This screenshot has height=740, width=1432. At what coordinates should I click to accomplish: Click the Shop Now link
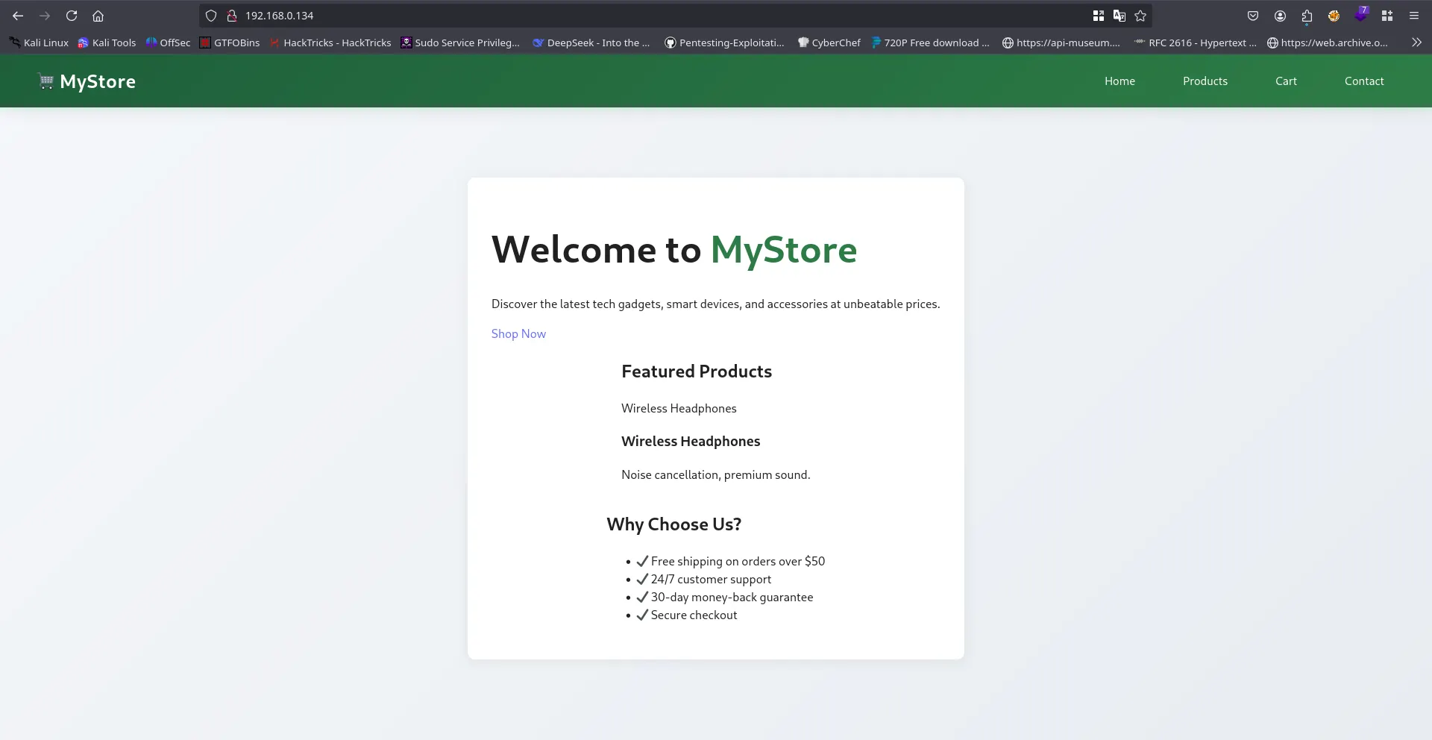(x=518, y=334)
